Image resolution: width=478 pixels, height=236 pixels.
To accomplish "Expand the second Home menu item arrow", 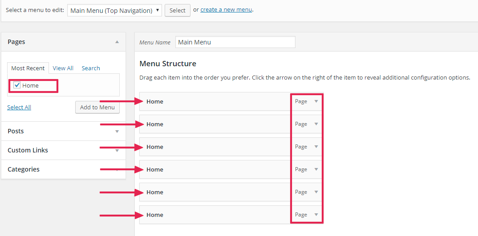I will click(x=316, y=124).
